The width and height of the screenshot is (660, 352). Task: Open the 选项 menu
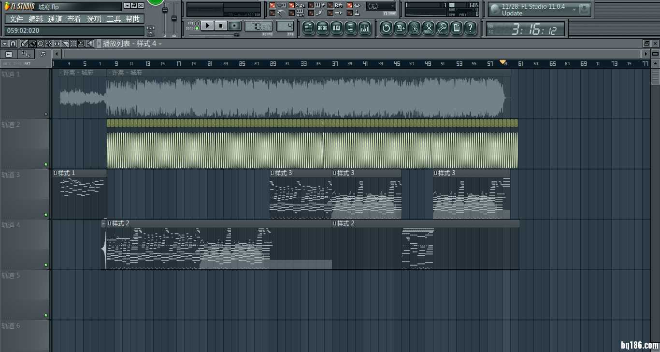94,19
